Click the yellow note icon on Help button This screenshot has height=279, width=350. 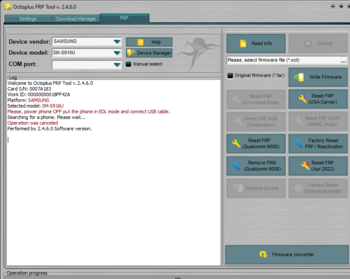[140, 42]
